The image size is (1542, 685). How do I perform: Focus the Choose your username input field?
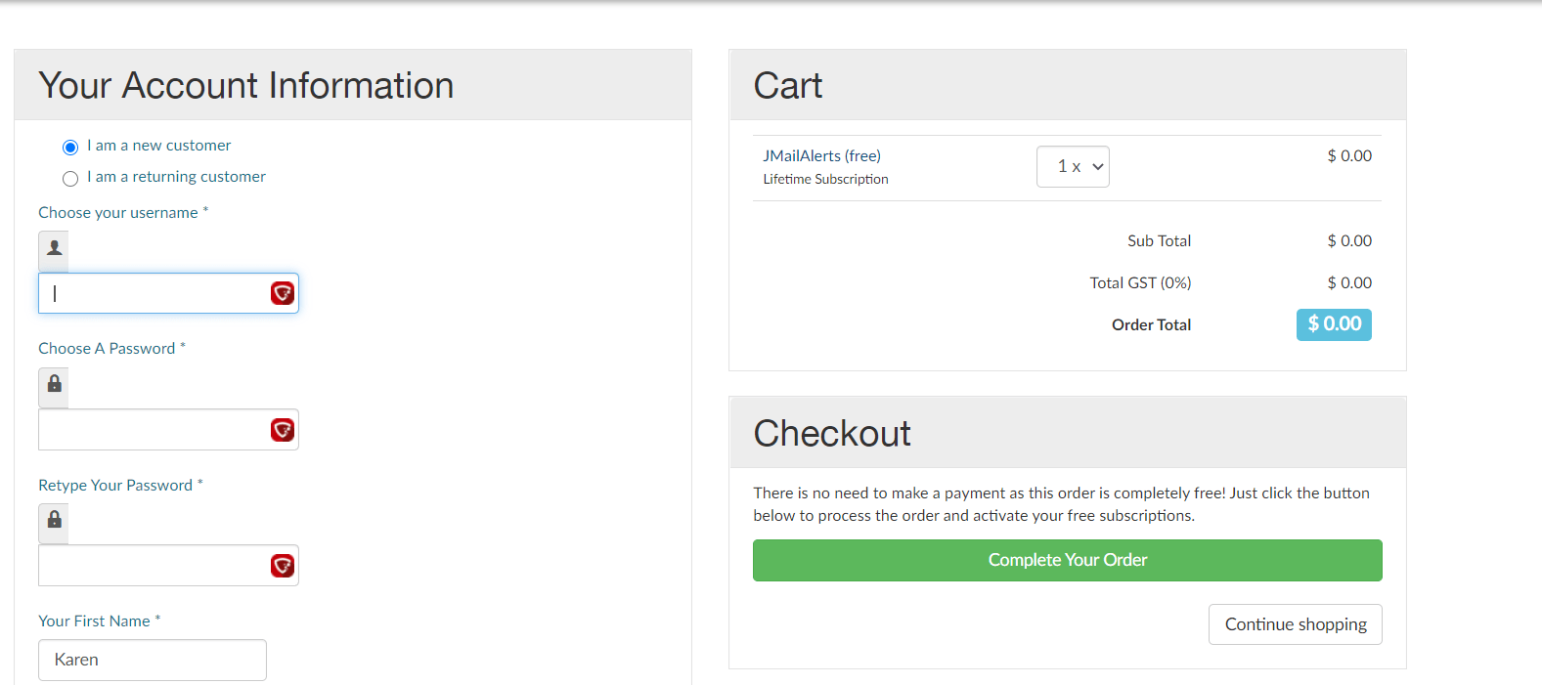pos(168,293)
